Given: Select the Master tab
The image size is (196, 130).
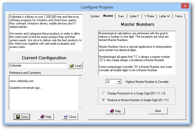Looking at the screenshot, I should coord(108,16).
